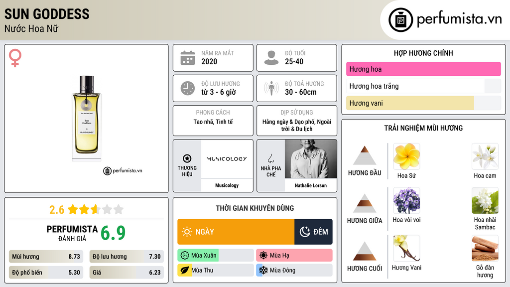This screenshot has height=287, width=510.
Task: Open the Gỗ đàn hương note image
Action: point(485,248)
